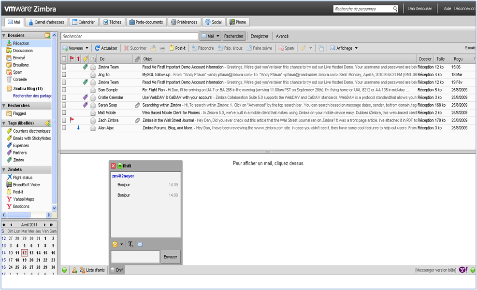Click the move-to-folder icon beside Supprimer
The width and height of the screenshot is (477, 290).
point(153,48)
